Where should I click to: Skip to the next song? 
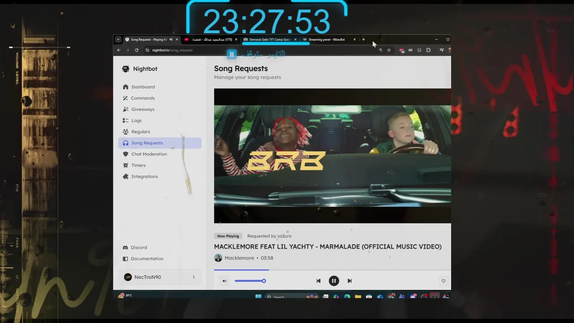(349, 281)
